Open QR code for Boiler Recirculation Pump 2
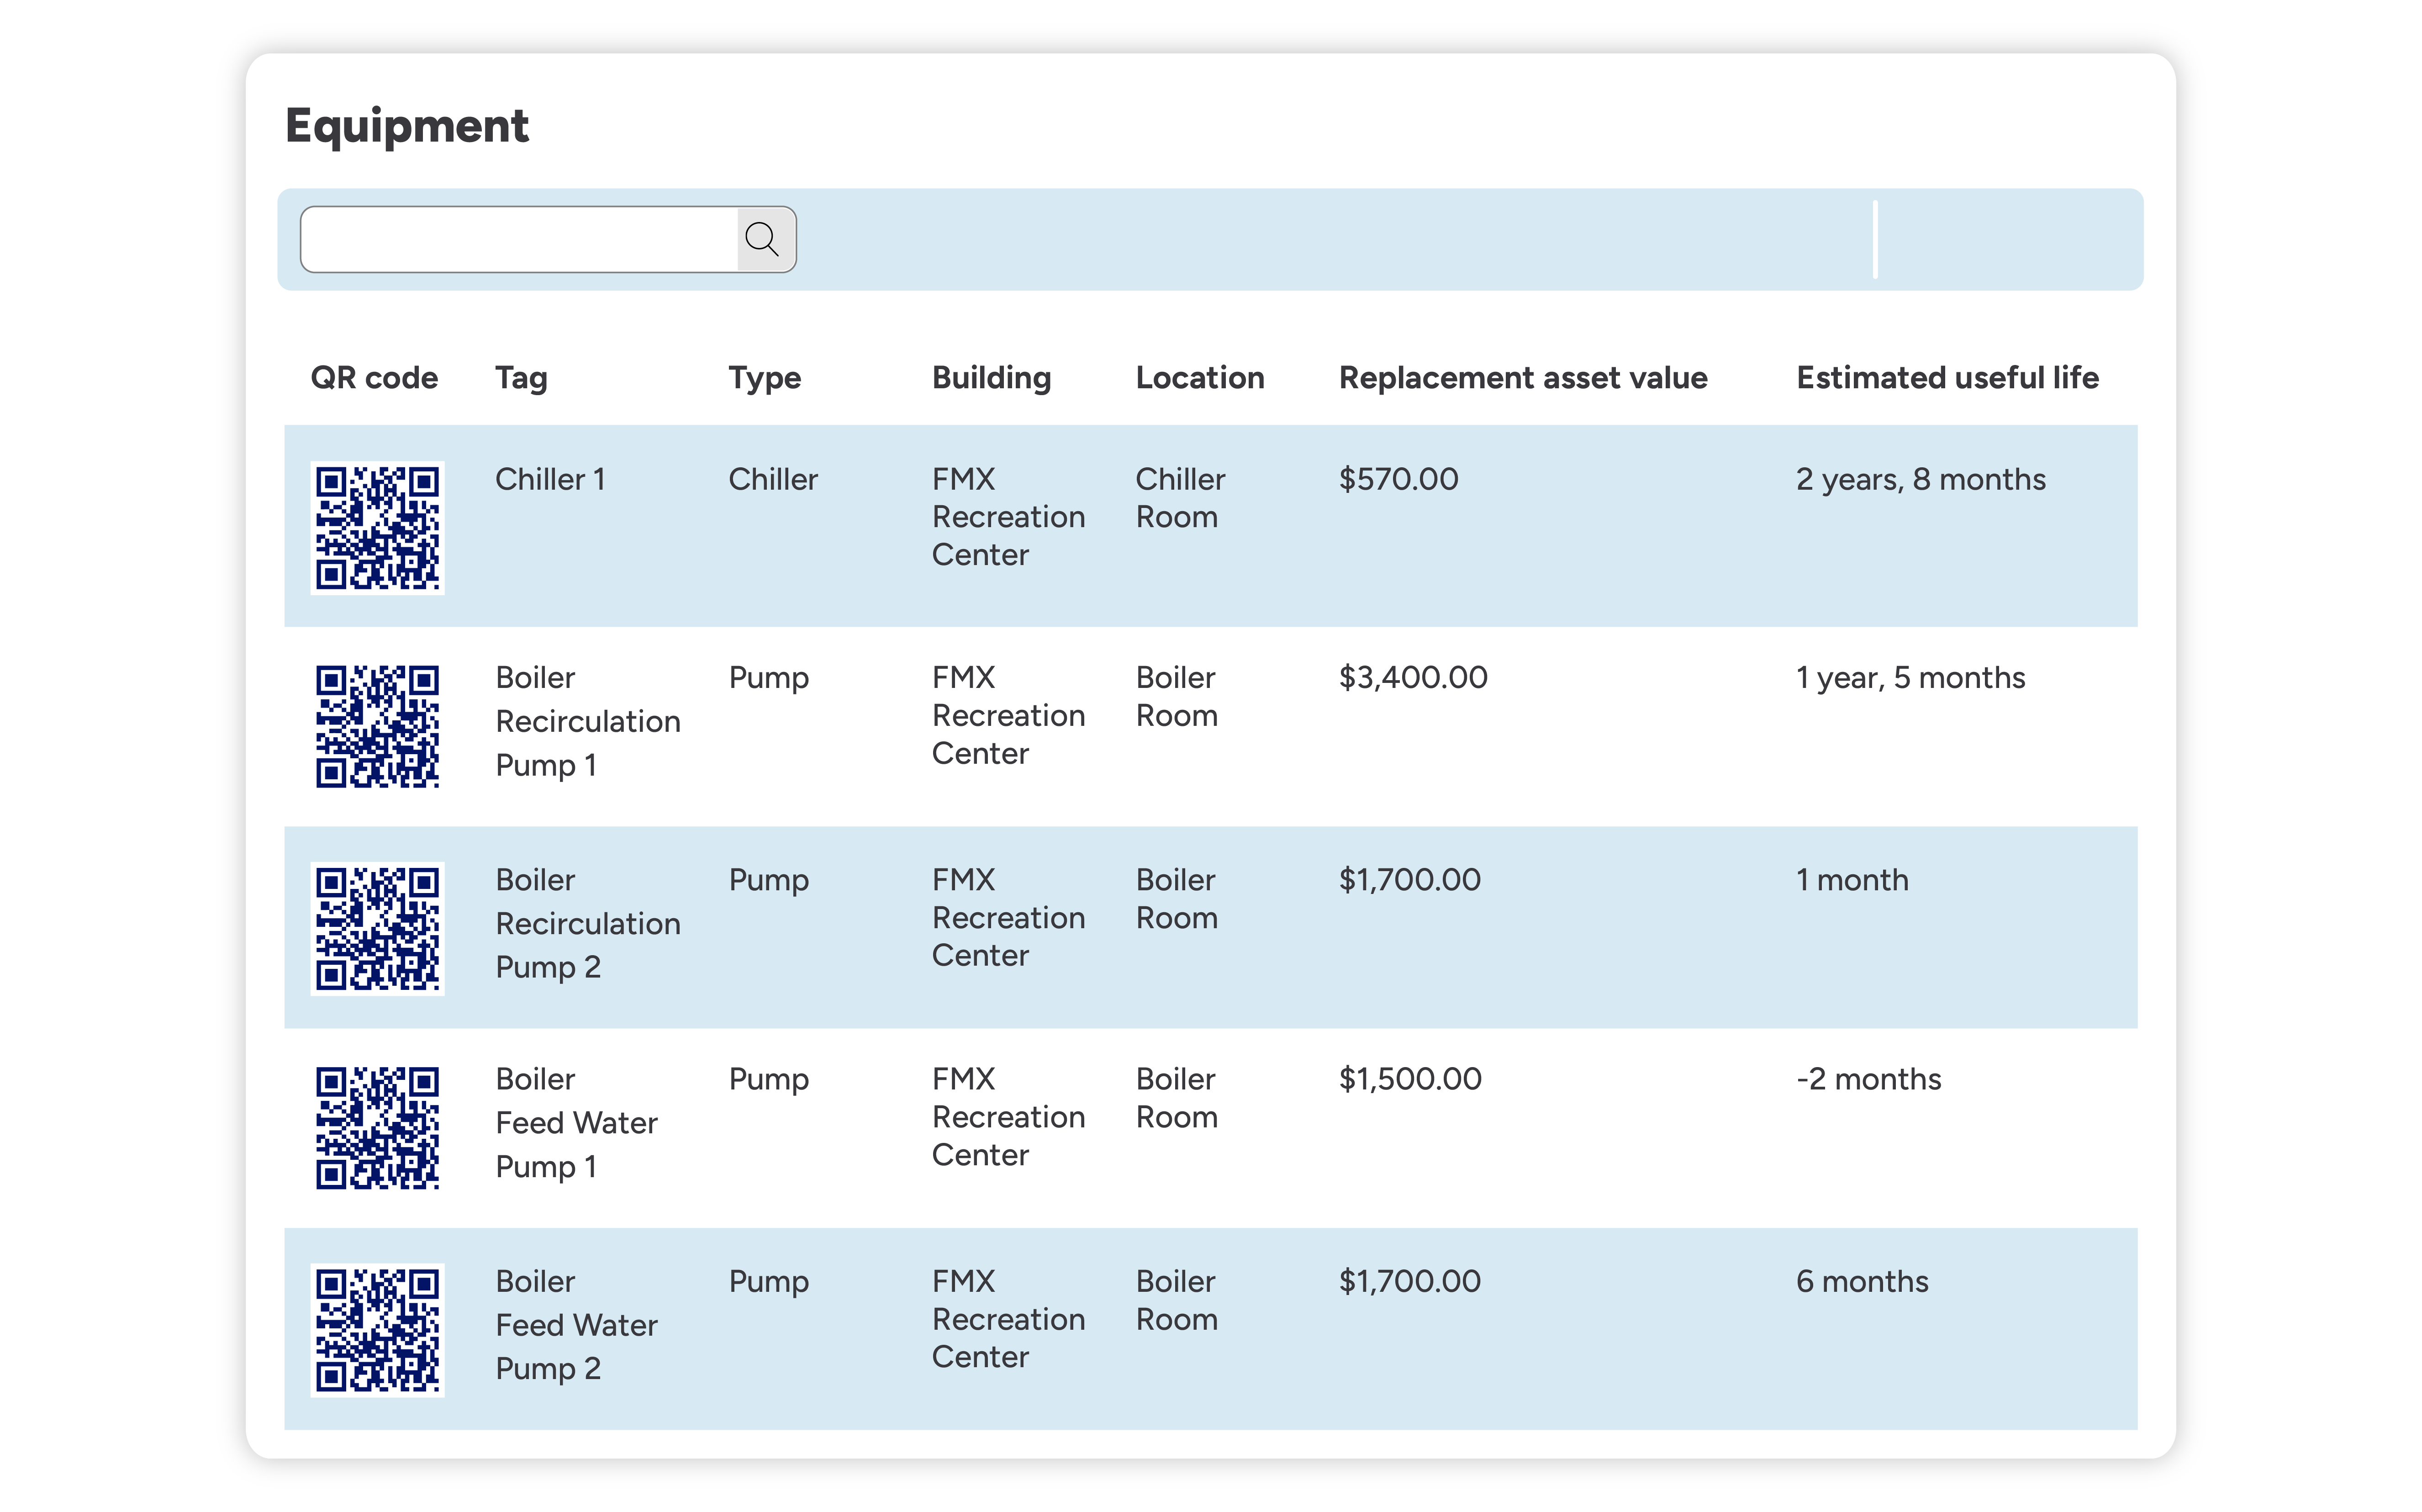The width and height of the screenshot is (2422, 1512). click(x=377, y=928)
